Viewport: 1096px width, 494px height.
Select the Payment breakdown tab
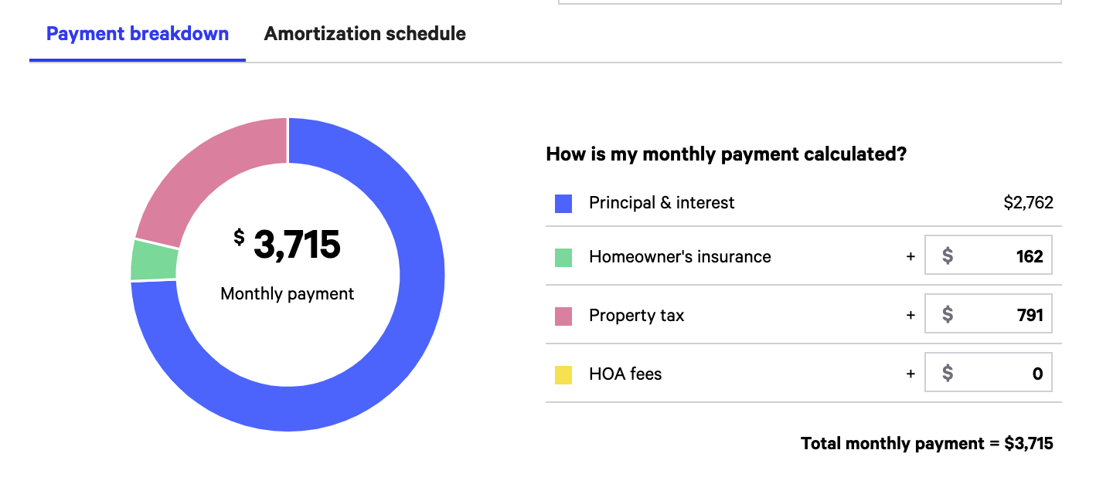pos(138,34)
